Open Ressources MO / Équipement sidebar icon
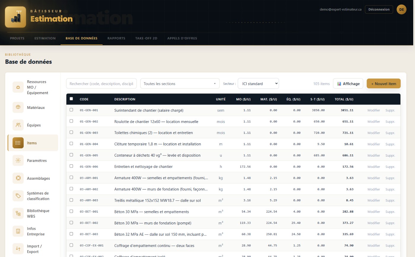 coord(18,87)
